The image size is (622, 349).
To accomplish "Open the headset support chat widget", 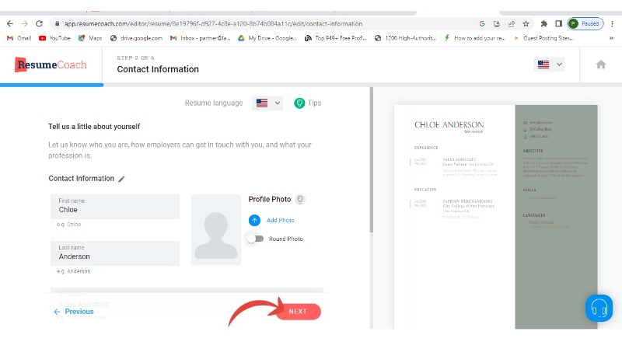I will pyautogui.click(x=599, y=306).
